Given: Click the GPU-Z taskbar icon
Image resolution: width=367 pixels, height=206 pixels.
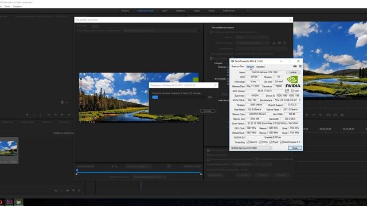Looking at the screenshot, I should (x=19, y=201).
